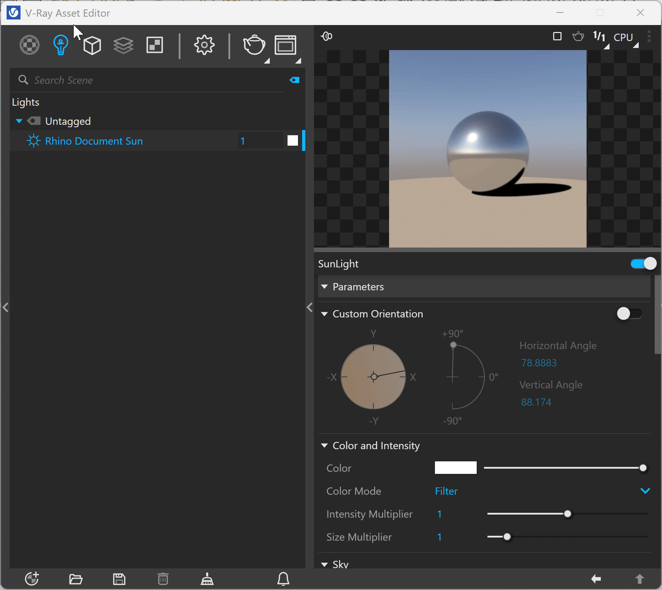This screenshot has height=590, width=662.
Task: Click the up arrow at the bottom right
Action: click(640, 579)
